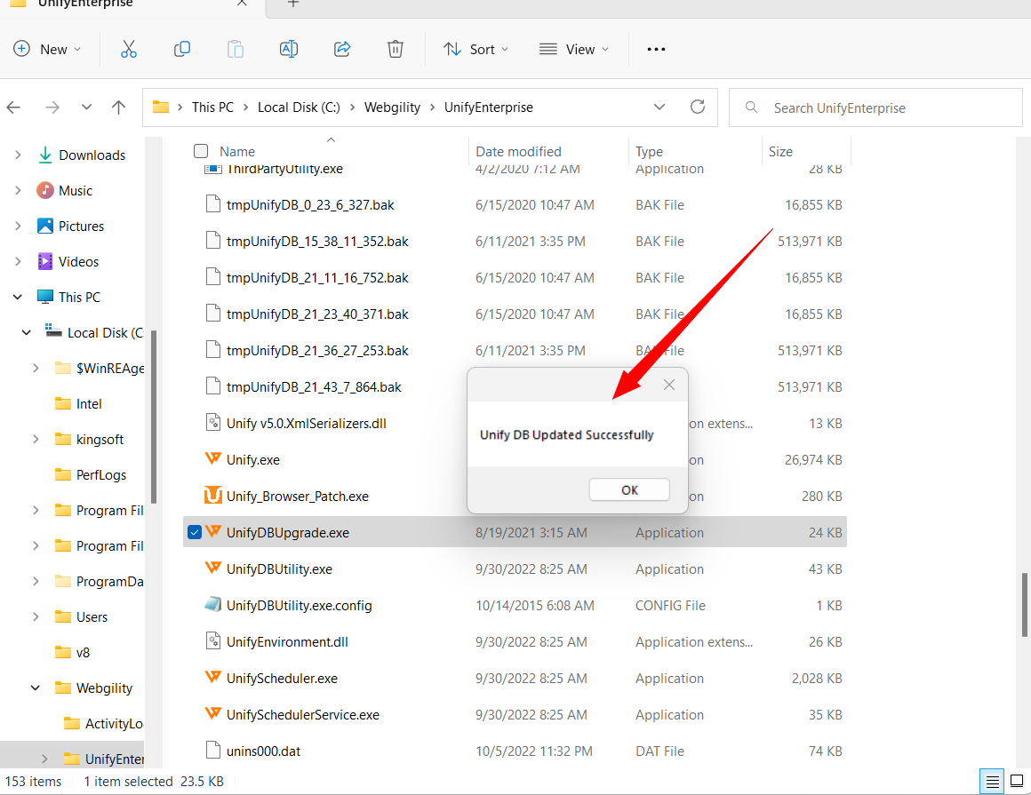1031x795 pixels.
Task: Select tmpUnifyDB_21_43_7_864.bak file
Action: (x=314, y=387)
